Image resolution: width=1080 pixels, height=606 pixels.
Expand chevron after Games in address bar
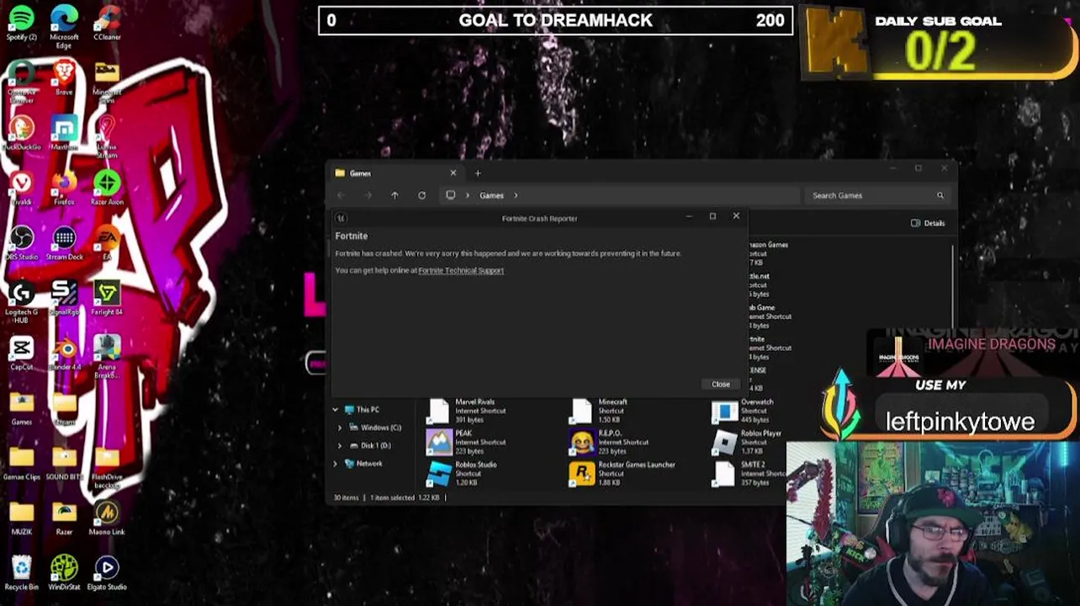pyautogui.click(x=516, y=195)
